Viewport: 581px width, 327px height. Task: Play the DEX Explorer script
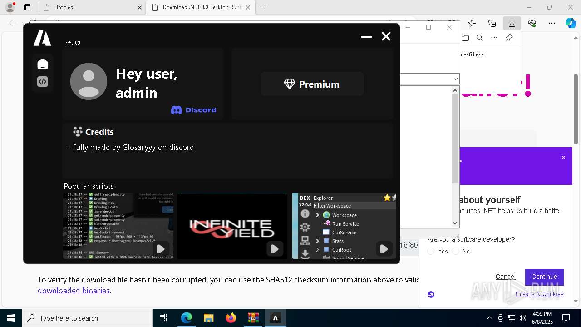pos(384,249)
